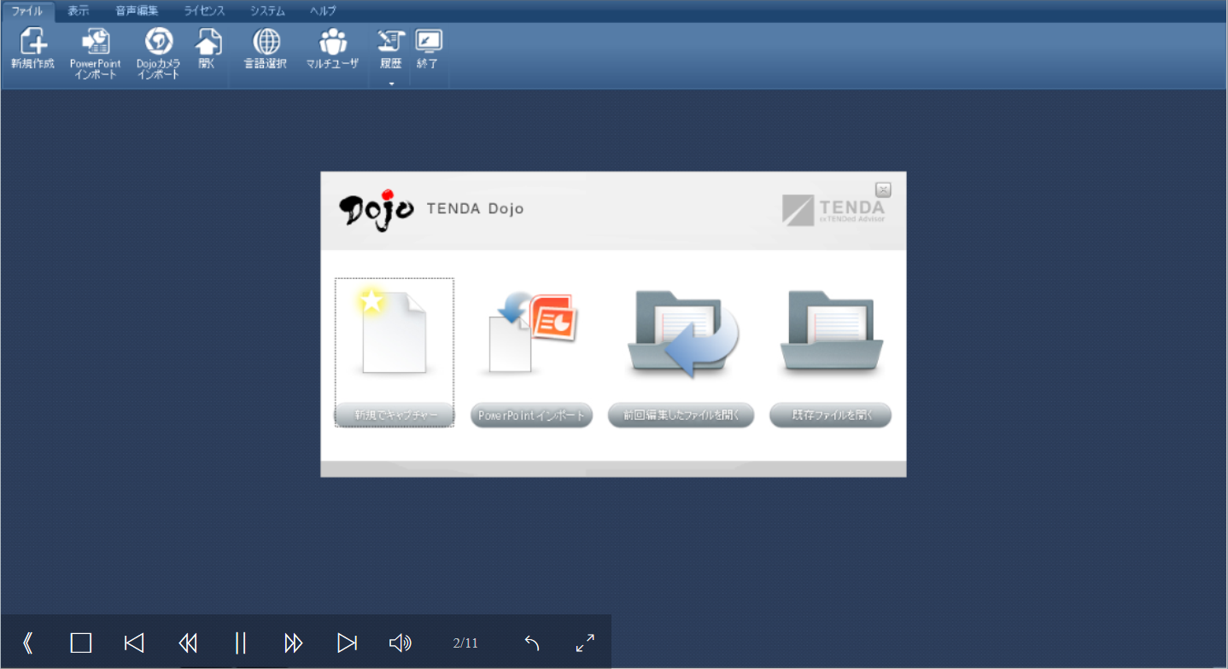Stop the playback
Image resolution: width=1228 pixels, height=669 pixels.
click(x=81, y=643)
